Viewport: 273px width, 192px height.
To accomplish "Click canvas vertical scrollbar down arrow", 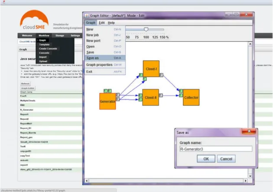I will click(250, 176).
